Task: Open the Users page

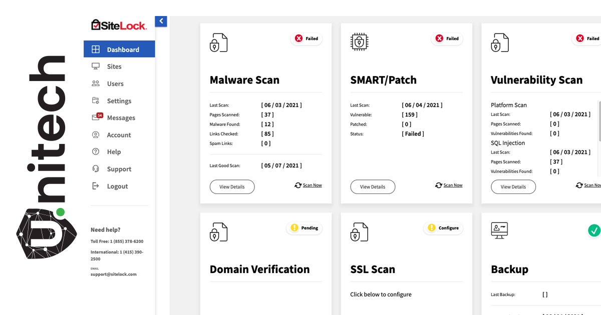Action: 115,83
